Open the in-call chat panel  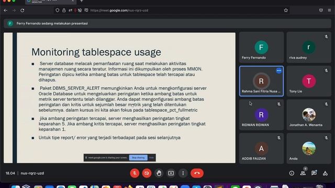pos(314,173)
